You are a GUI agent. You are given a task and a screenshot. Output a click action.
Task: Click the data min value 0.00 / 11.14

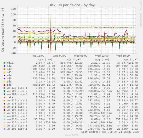(x=73, y=97)
